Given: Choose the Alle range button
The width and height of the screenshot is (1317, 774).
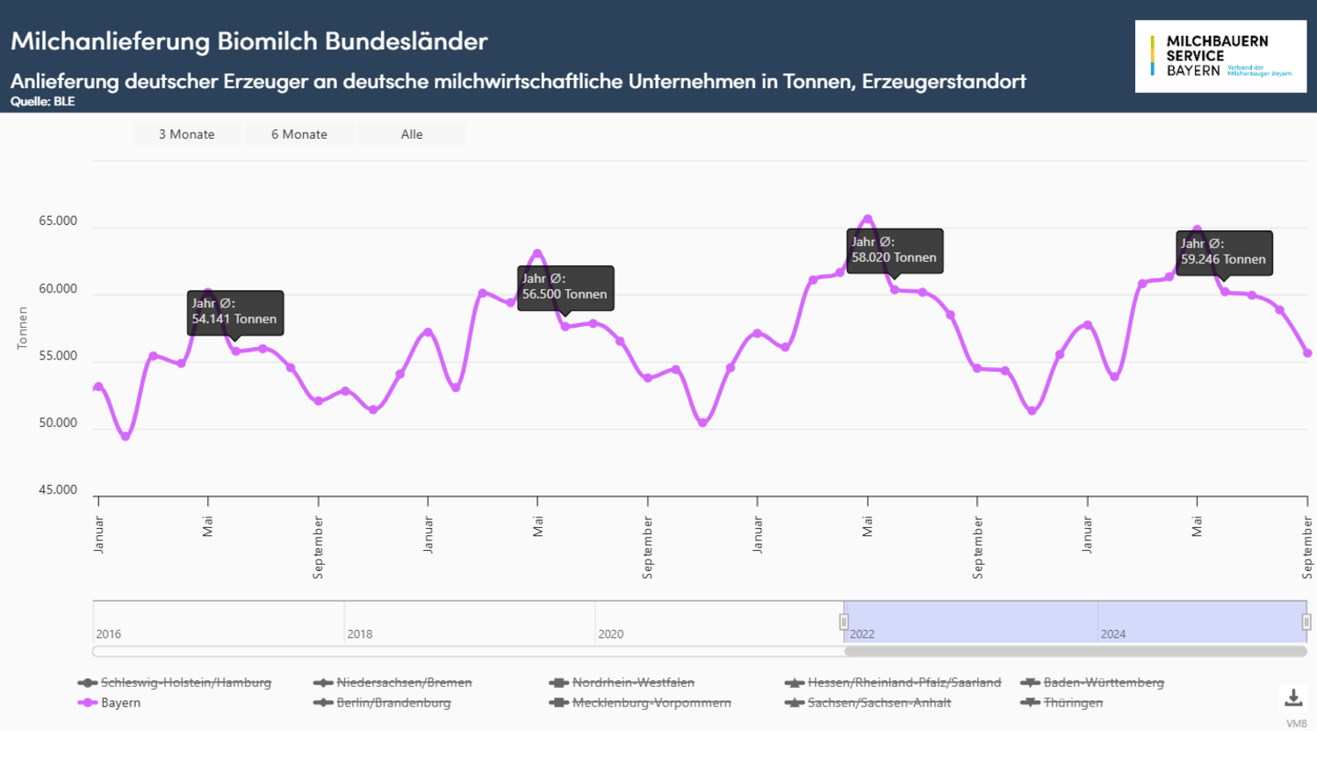Looking at the screenshot, I should coord(412,134).
